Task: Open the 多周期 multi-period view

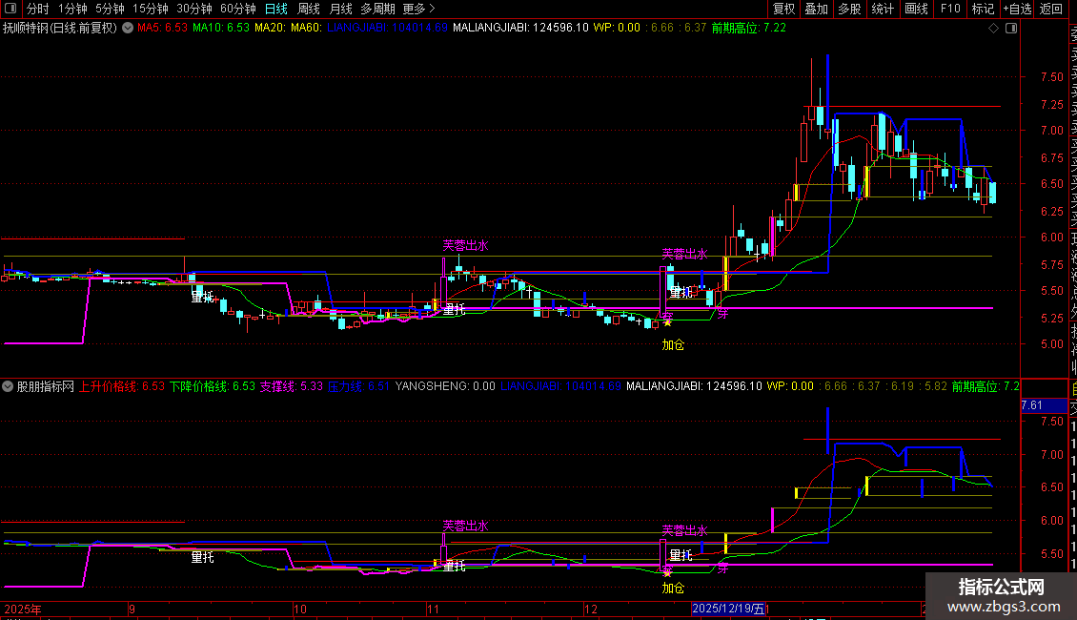Action: pyautogui.click(x=377, y=9)
